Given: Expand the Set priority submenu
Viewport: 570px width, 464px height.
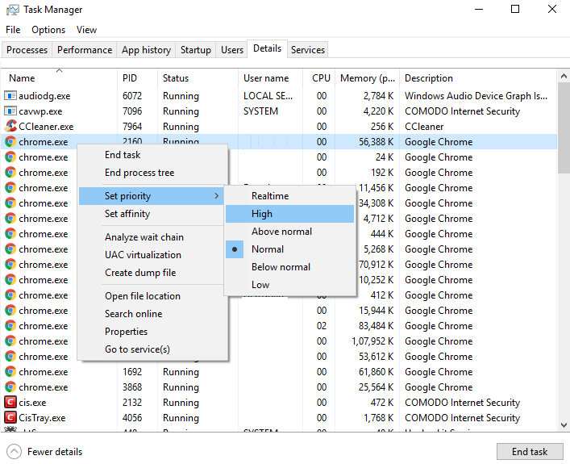Looking at the screenshot, I should [152, 196].
